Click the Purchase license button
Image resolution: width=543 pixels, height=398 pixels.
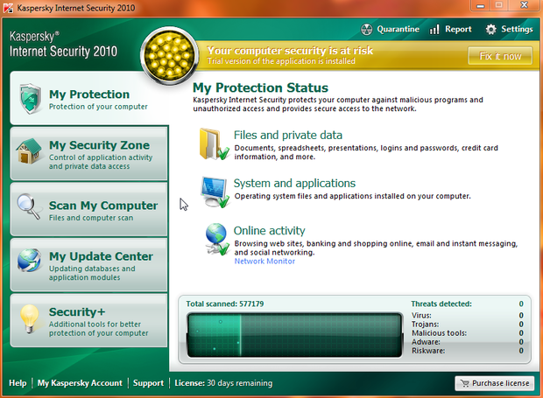pyautogui.click(x=495, y=383)
